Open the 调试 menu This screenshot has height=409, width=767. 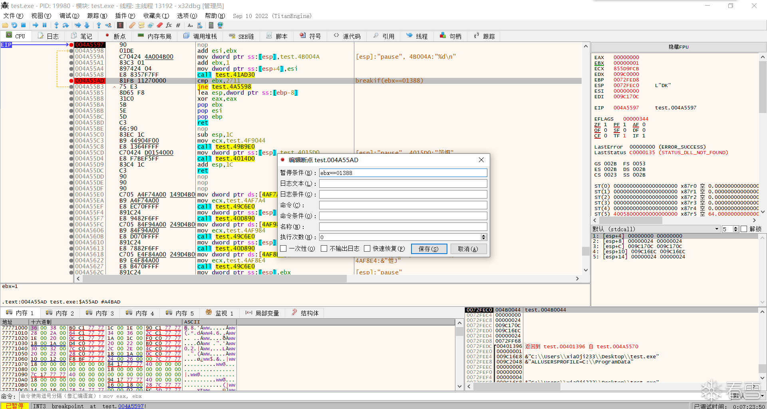(x=69, y=16)
